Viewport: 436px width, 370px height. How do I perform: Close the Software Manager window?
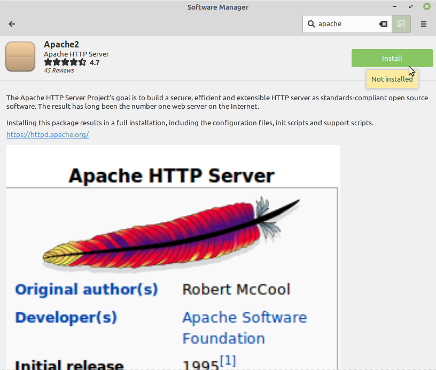pos(427,6)
